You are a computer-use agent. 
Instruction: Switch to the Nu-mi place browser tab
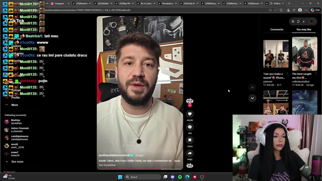click(x=146, y=4)
